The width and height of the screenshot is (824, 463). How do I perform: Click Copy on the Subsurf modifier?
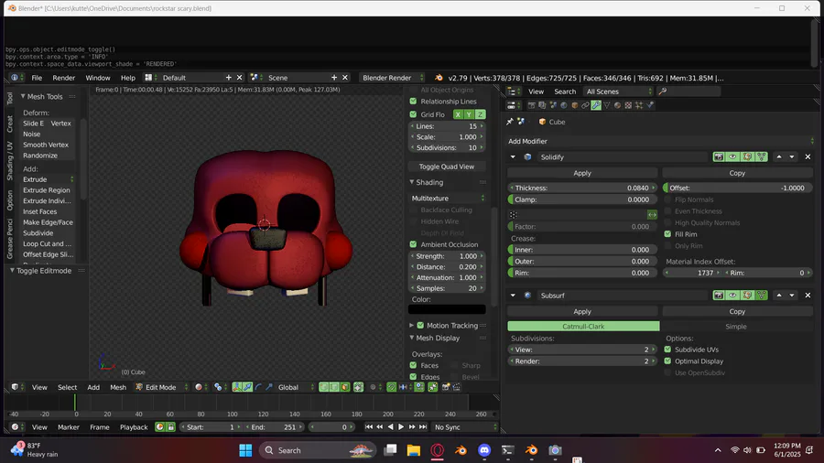[x=737, y=311]
